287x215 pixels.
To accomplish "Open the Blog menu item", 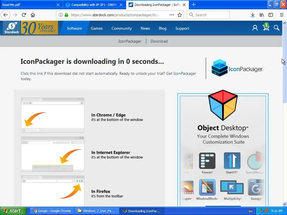I will (163, 28).
